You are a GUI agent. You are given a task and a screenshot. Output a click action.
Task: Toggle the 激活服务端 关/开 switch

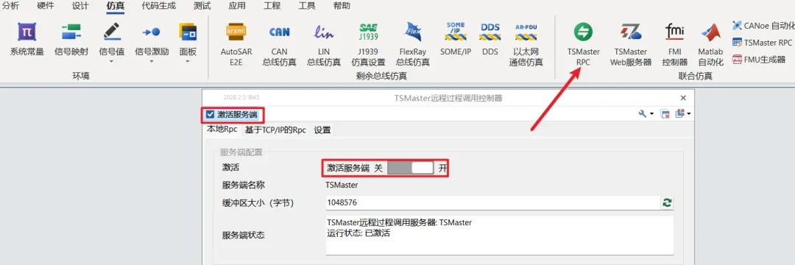tap(410, 169)
